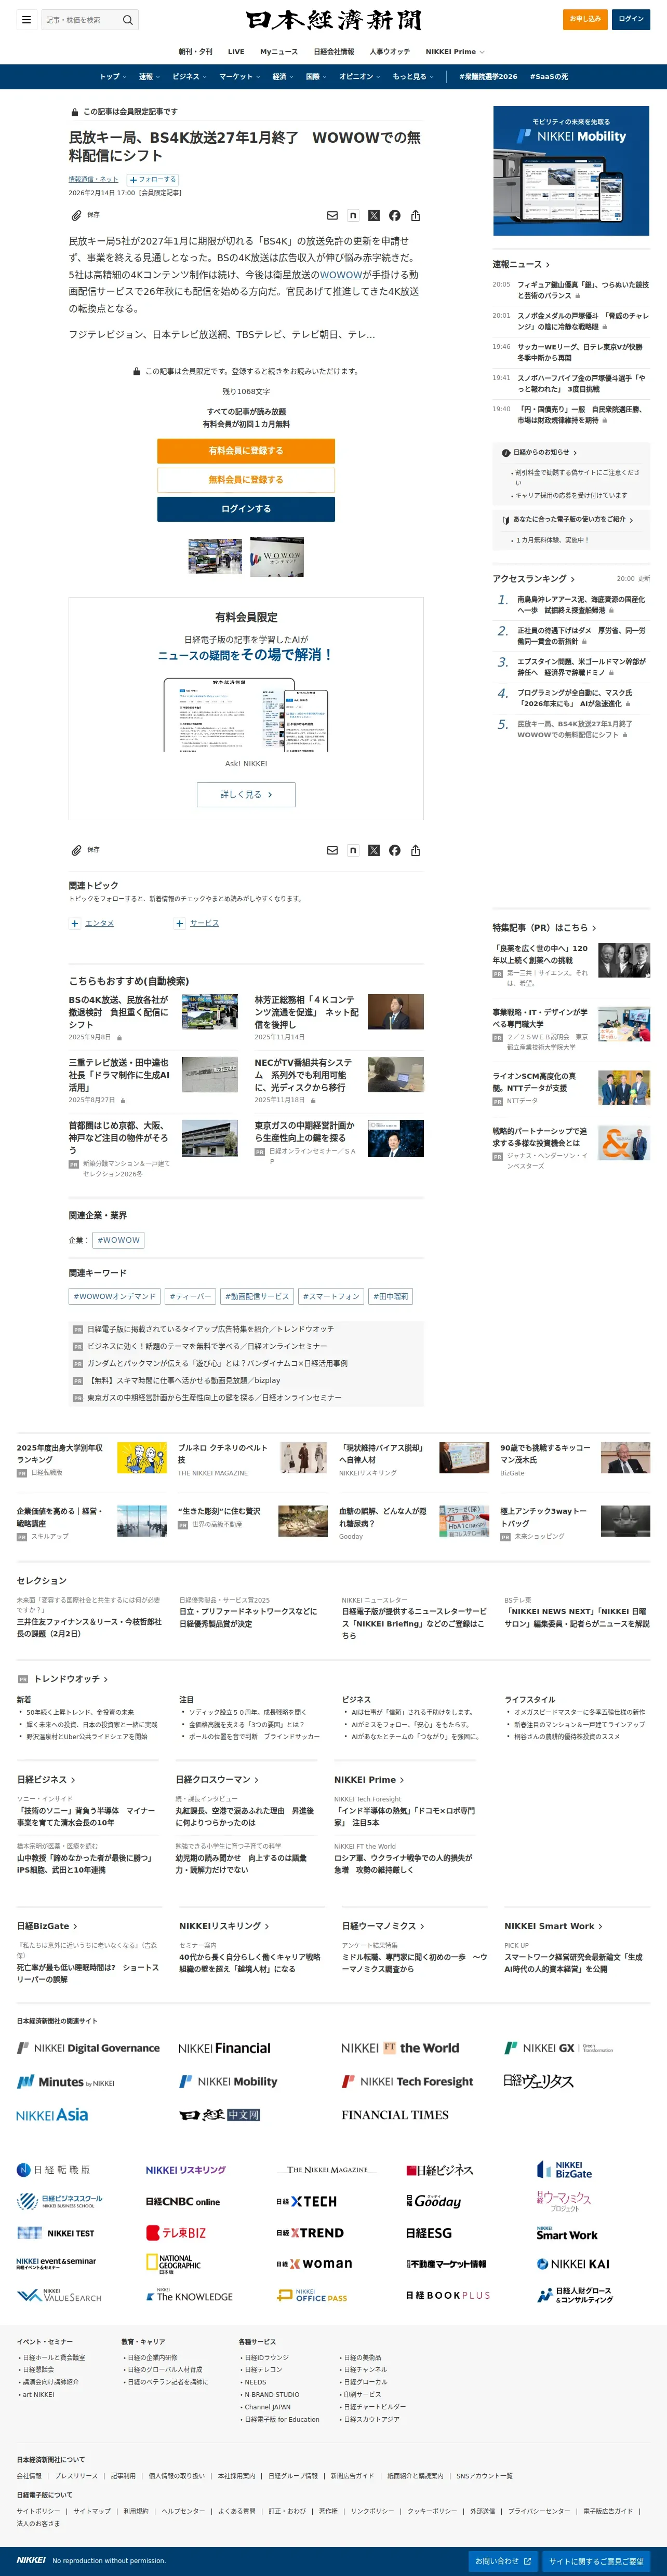Open the #WOWOW company tag
The width and height of the screenshot is (667, 2576).
pos(119,1240)
